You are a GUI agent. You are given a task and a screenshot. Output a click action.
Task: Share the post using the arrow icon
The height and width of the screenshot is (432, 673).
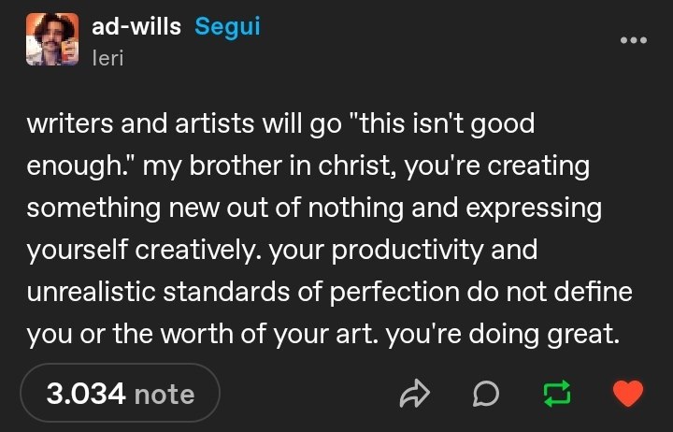(x=414, y=393)
